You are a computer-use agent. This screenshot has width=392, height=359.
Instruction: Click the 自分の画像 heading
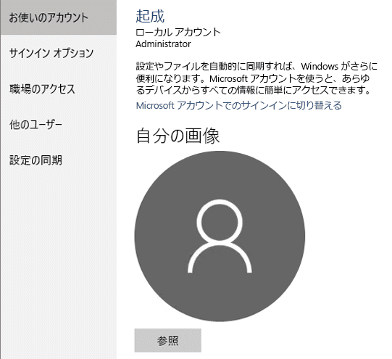coord(178,136)
